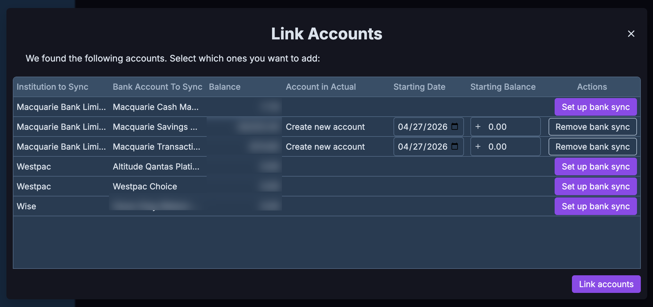Click 'Account in Actual' column header
653x307 pixels.
point(321,87)
